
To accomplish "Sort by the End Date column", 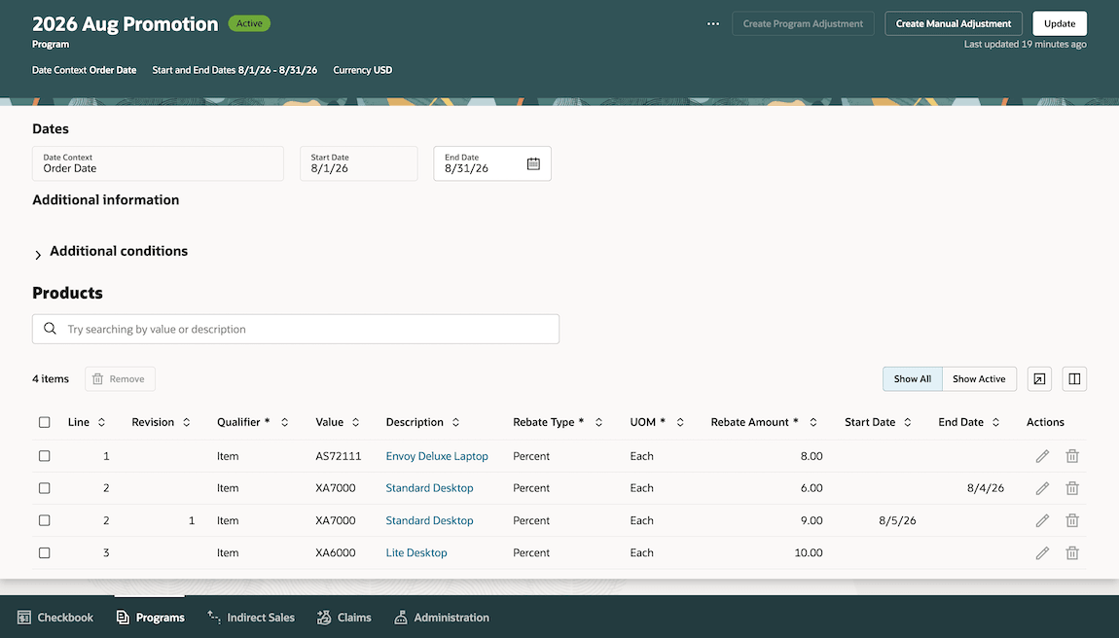I will point(995,422).
